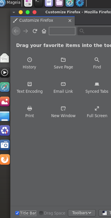This screenshot has width=111, height=218.
Task: Click the Firefox icon in dock
Action: [5, 159]
